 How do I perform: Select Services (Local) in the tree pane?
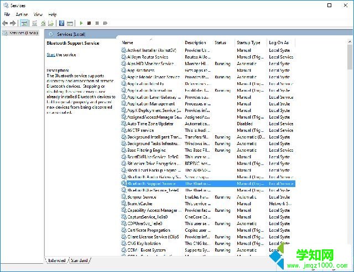tap(21, 33)
